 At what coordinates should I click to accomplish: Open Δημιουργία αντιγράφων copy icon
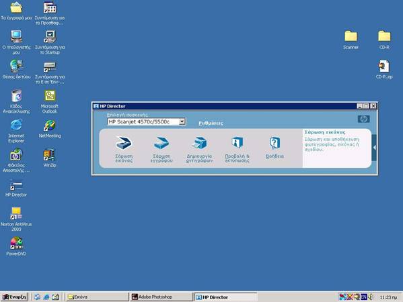[x=199, y=143]
